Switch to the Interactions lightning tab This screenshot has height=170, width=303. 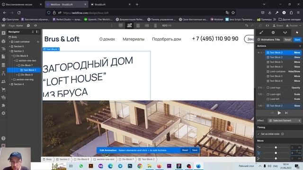(297, 33)
